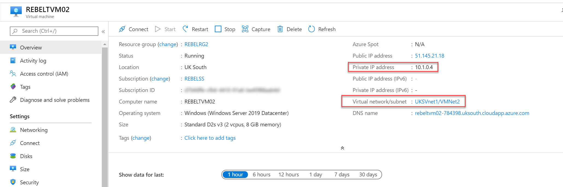
Task: Open public IP 51.145.21.18 link
Action: 429,56
